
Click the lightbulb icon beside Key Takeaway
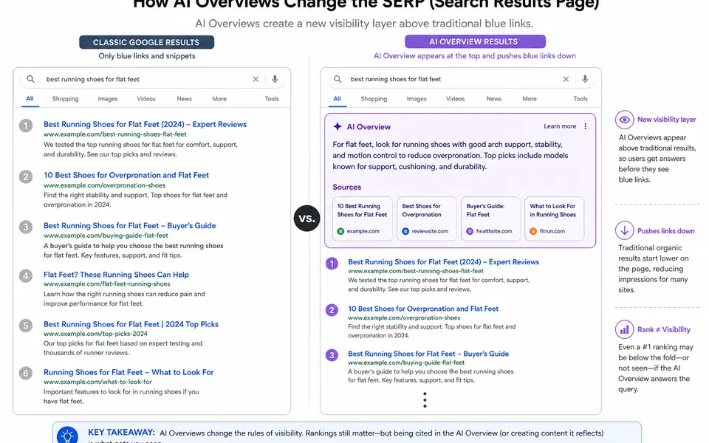click(67, 435)
